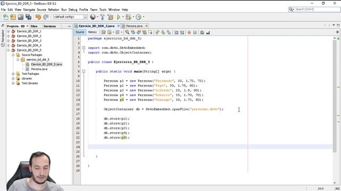Minimize the Projects panel
Screen dimensions: 341x191
[x=69, y=26]
